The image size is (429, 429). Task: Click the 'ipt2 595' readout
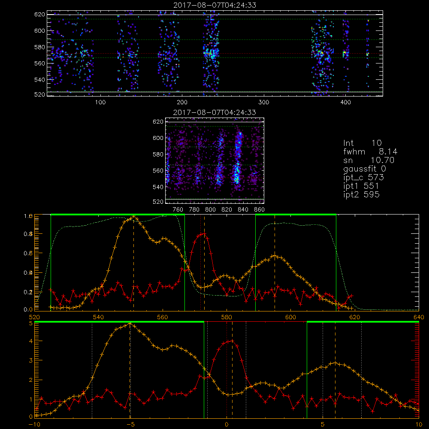[361, 194]
